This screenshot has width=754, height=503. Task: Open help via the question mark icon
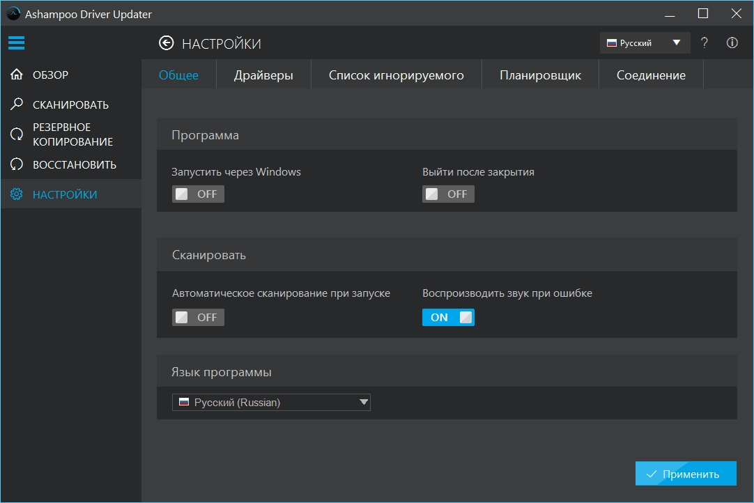pos(704,42)
